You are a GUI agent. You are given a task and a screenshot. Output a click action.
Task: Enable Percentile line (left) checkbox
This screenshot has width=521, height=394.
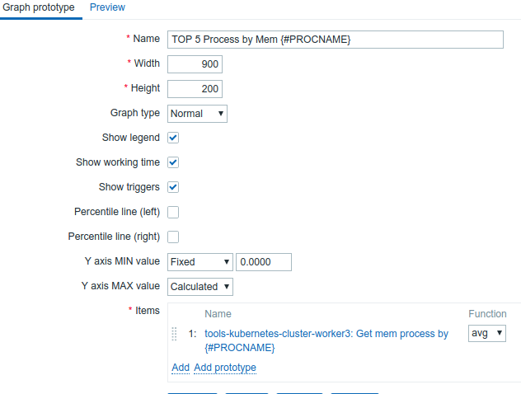173,212
